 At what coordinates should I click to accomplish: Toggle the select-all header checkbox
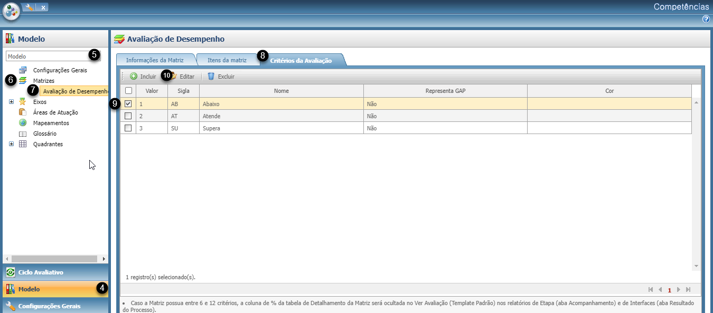click(x=128, y=91)
